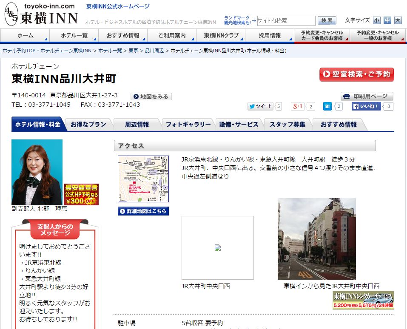Click the TEL：03-3771-1045 text
407x329 pixels.
41,105
